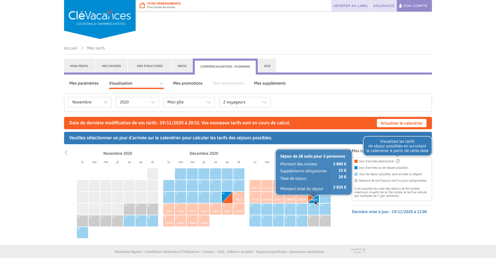Click light blue legend swatch for possible stay
Image resolution: width=496 pixels, height=258 pixels.
tap(356, 174)
